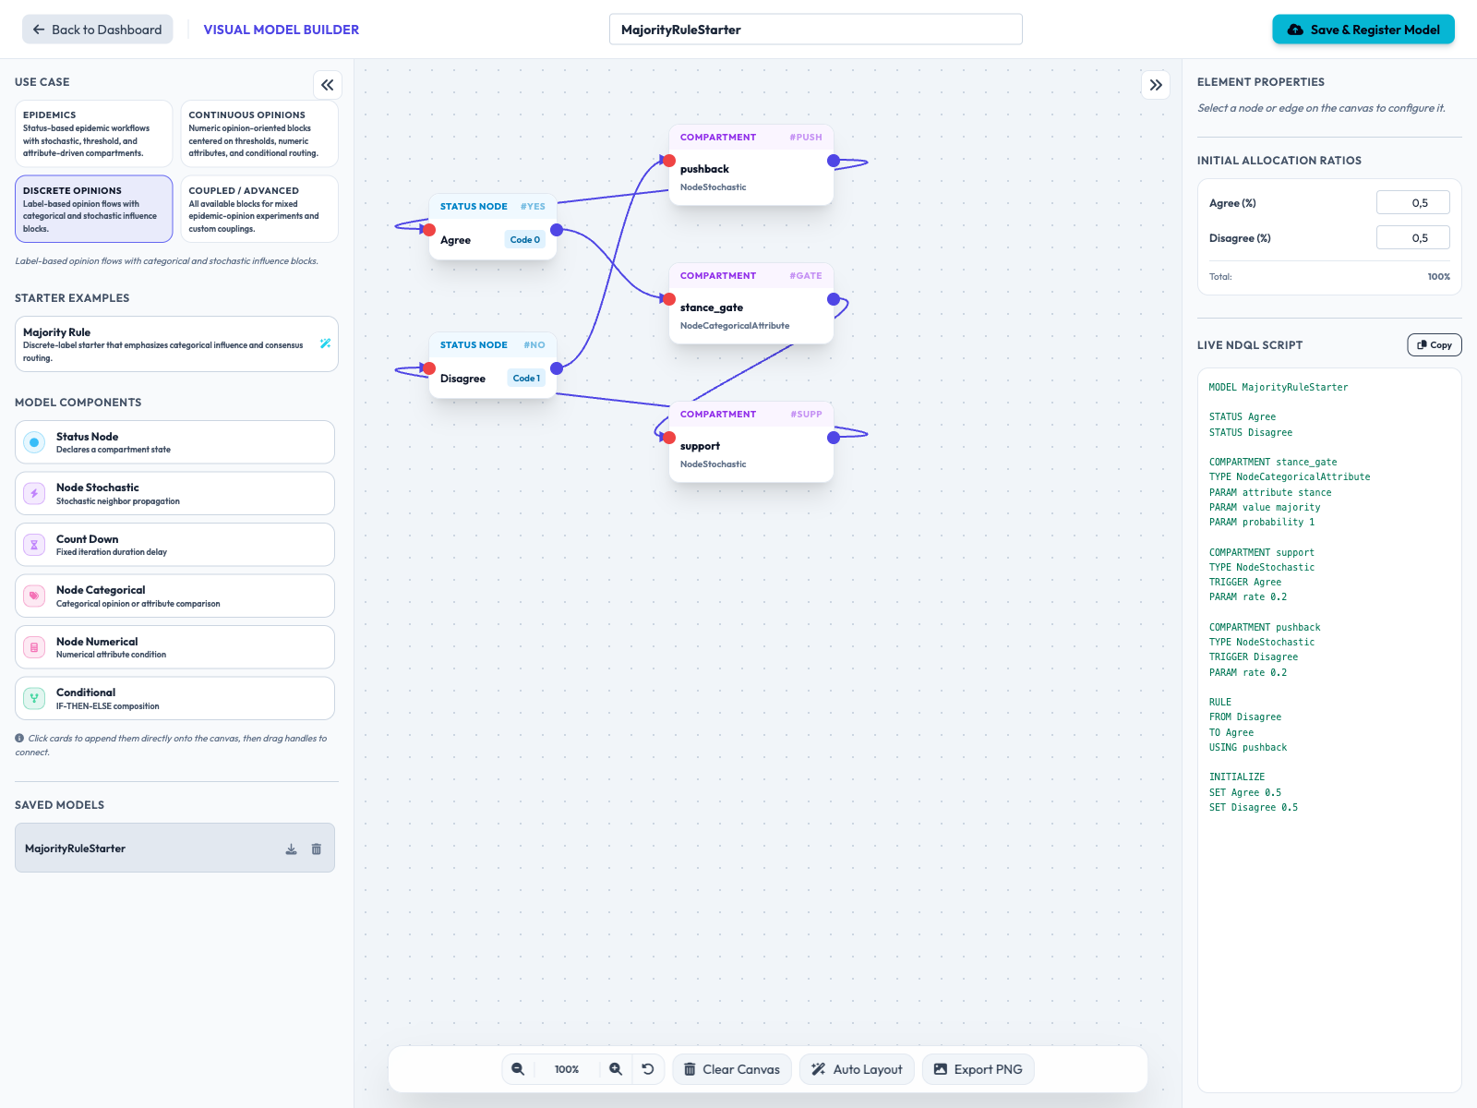Go back to the Dashboard
This screenshot has height=1108, width=1477.
[98, 30]
